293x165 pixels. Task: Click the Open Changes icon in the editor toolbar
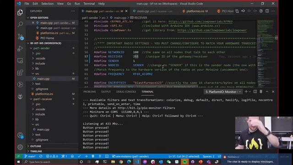[237, 11]
